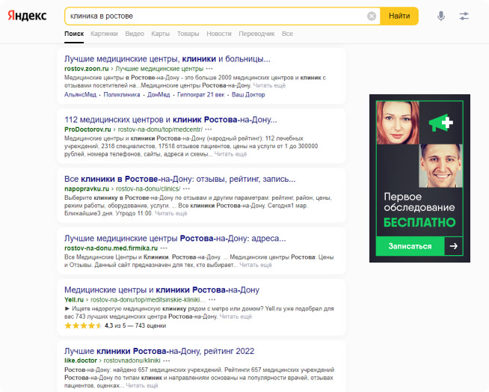Click the Записаться button in the ad
This screenshot has height=392, width=489.
point(410,246)
